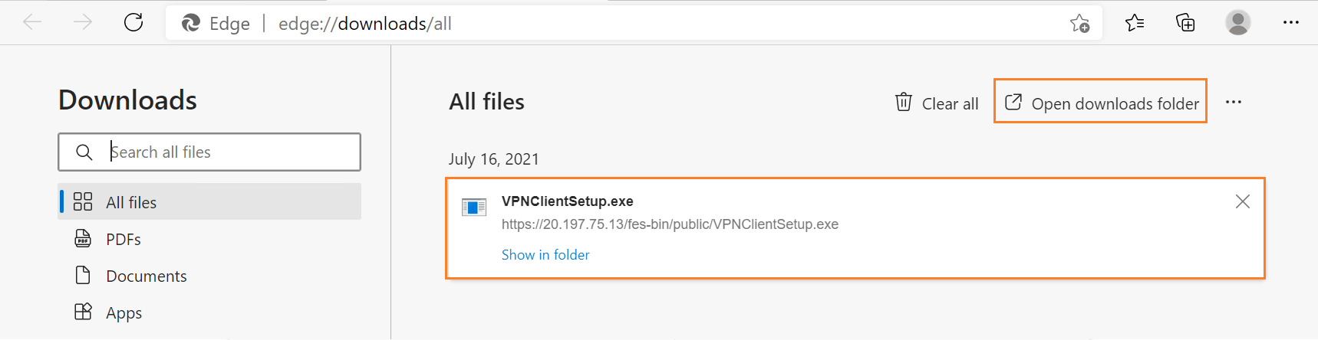
Task: Click the Clear all trash button
Action: point(937,103)
